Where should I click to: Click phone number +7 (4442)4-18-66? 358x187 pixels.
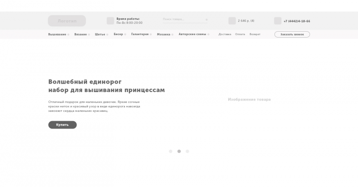(x=297, y=21)
